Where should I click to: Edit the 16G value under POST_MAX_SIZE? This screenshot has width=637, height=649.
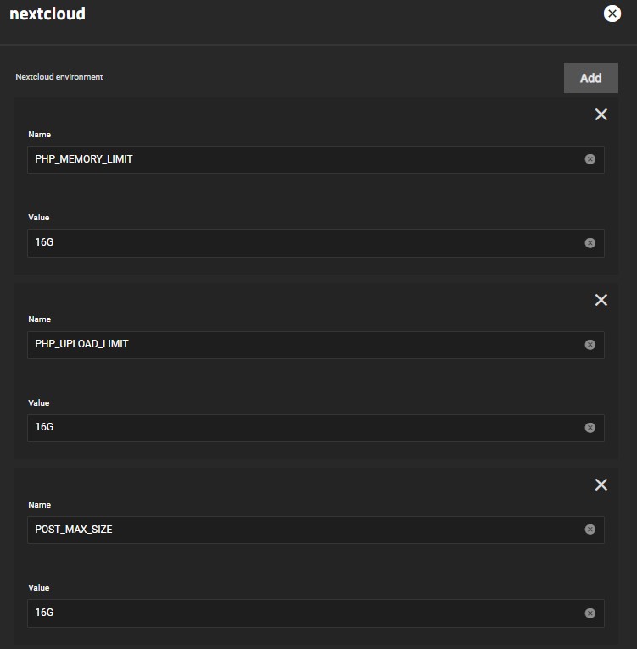297,613
